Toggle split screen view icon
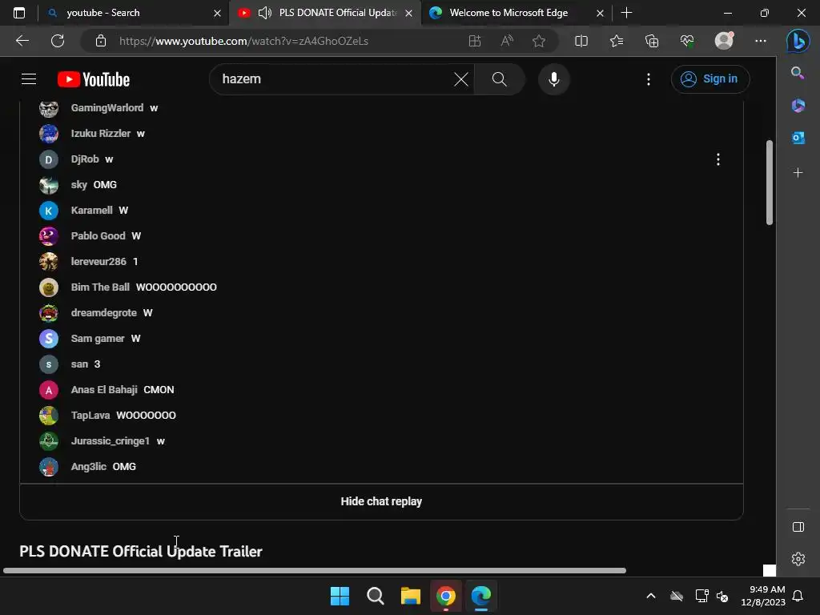820x615 pixels. 581,41
